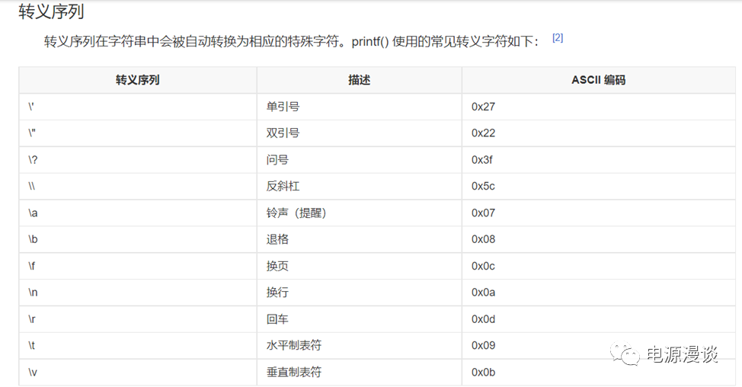
Task: Click the 回车 description cell
Action: [277, 319]
